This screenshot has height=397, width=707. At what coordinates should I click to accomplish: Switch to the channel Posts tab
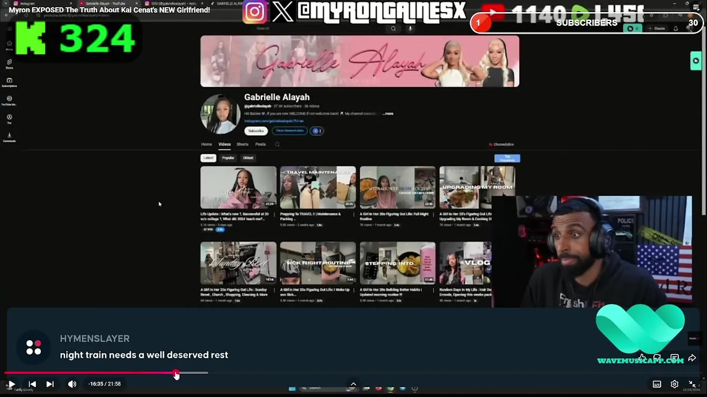click(260, 144)
